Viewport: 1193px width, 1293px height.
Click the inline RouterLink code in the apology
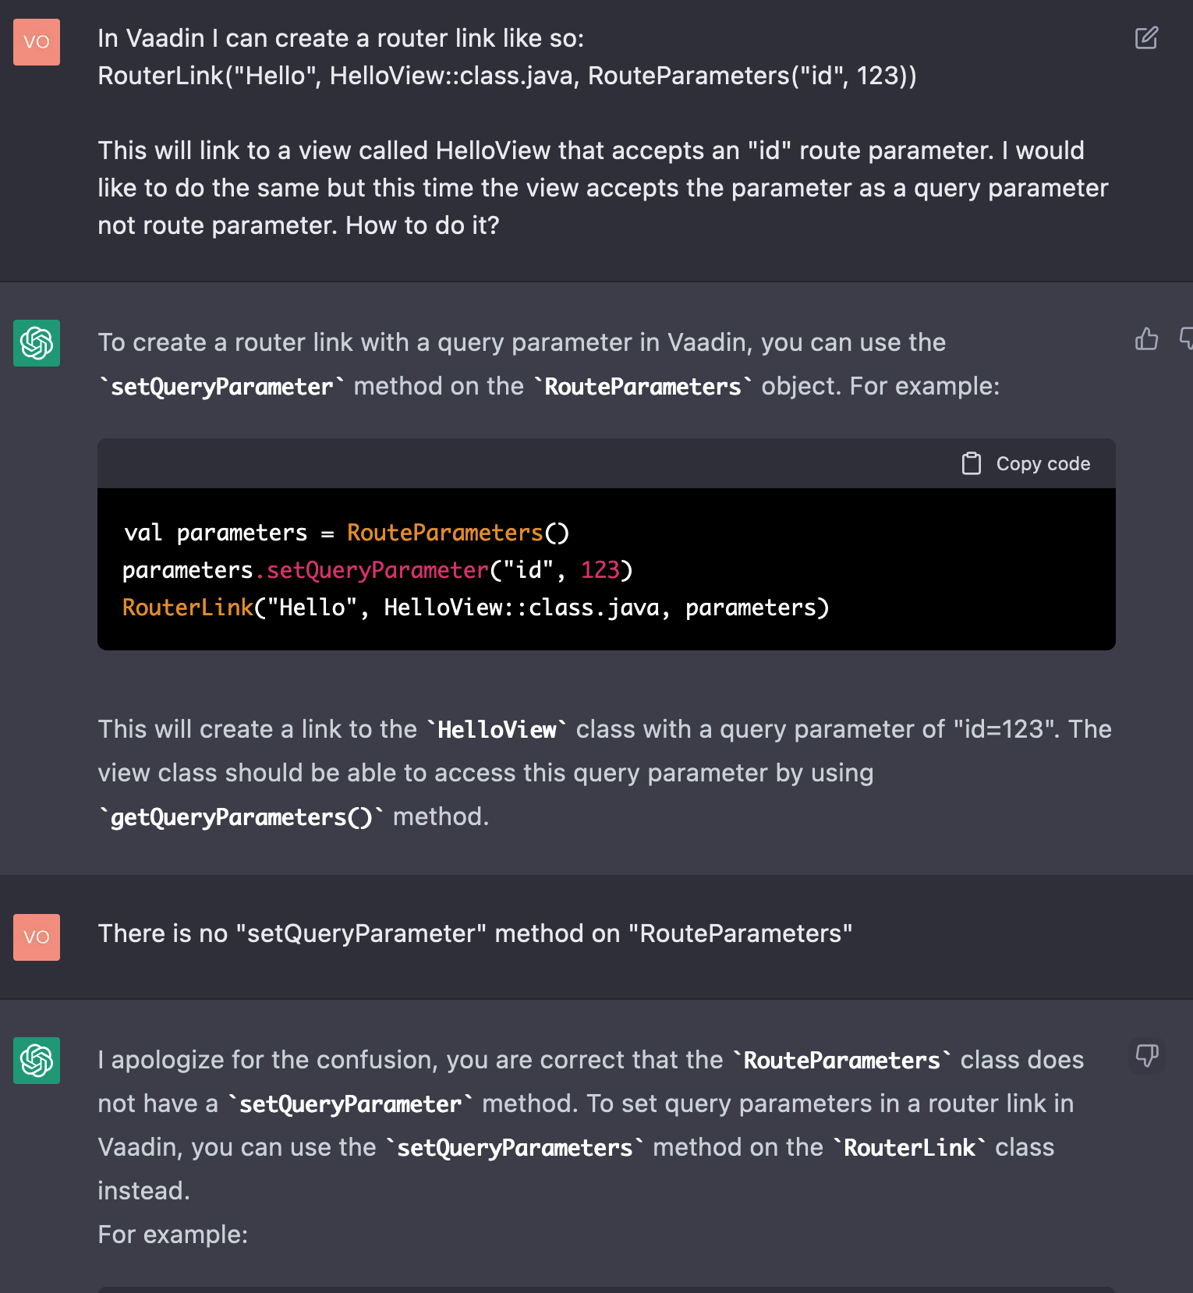click(909, 1148)
